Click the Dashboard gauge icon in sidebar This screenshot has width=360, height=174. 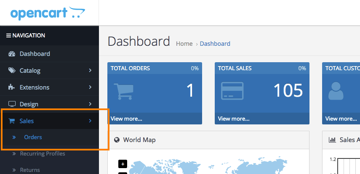point(12,54)
